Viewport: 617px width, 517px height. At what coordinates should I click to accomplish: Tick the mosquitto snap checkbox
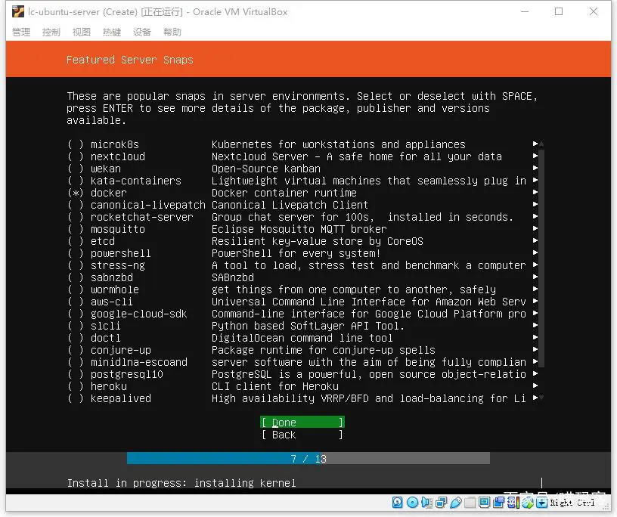[x=76, y=229]
